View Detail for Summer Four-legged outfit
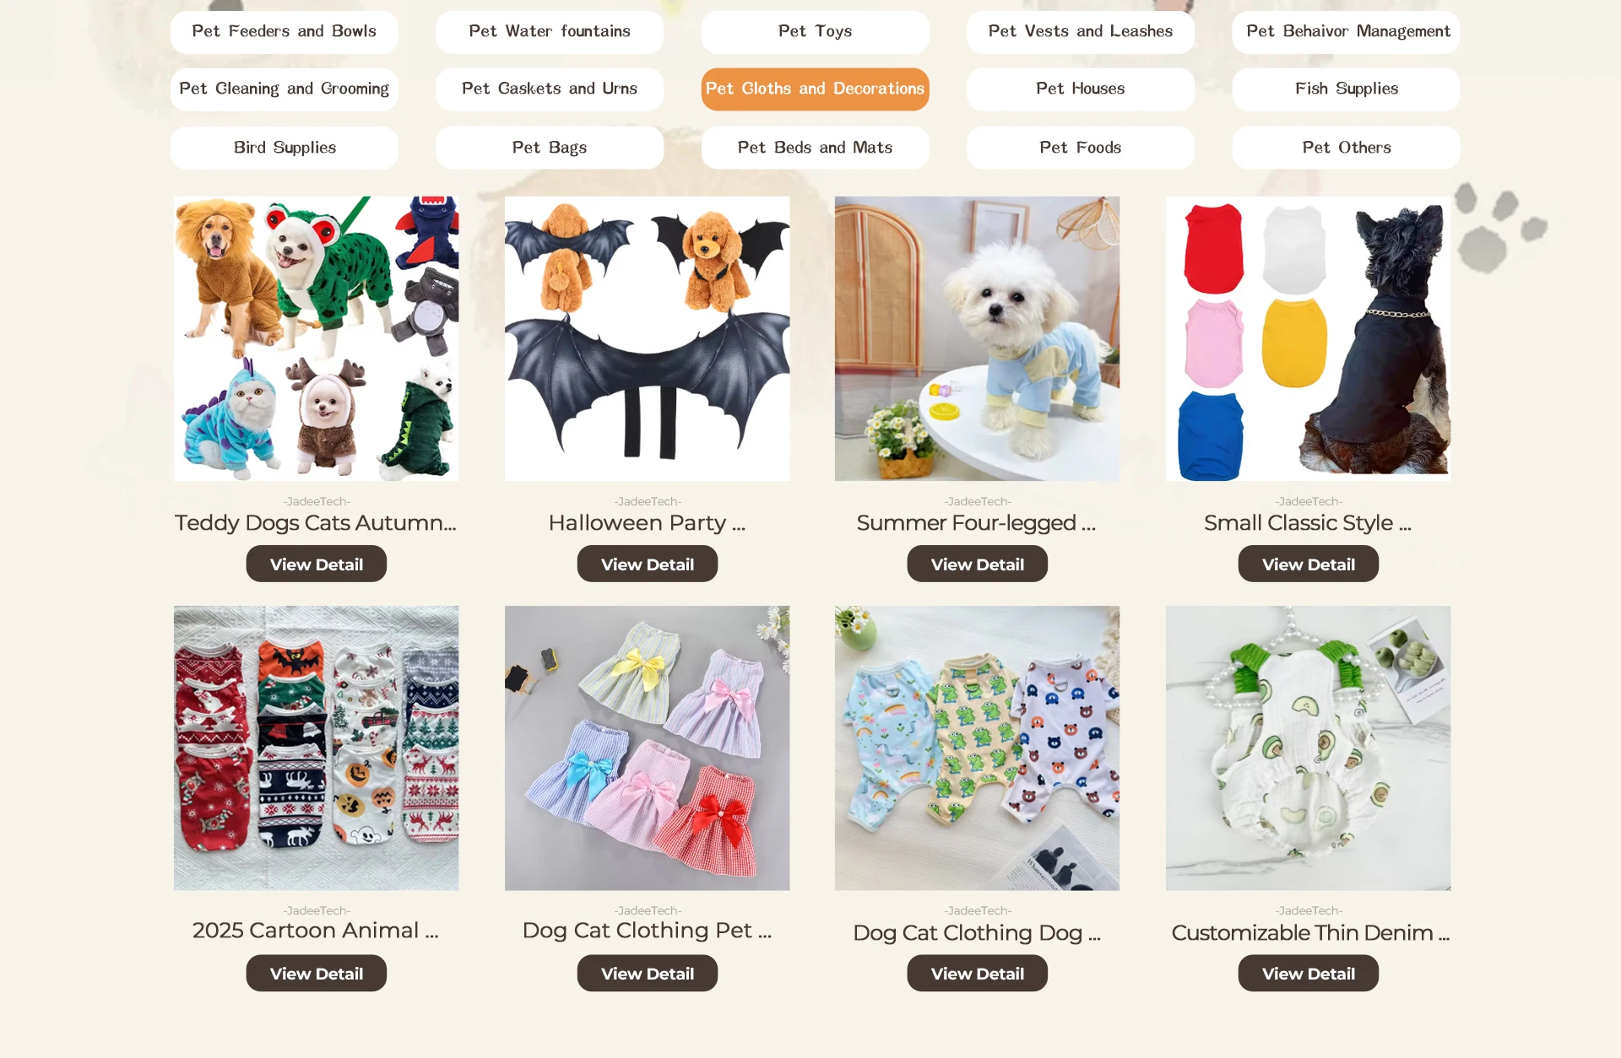Screen dimensions: 1621x1058 tap(978, 564)
